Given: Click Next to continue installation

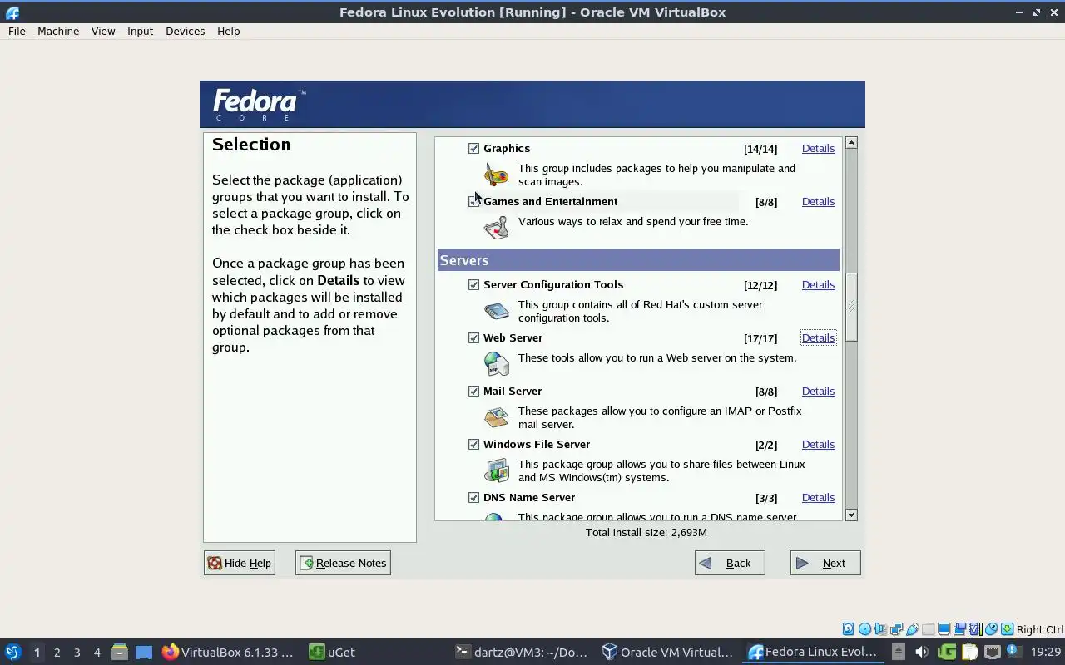Looking at the screenshot, I should 825,563.
